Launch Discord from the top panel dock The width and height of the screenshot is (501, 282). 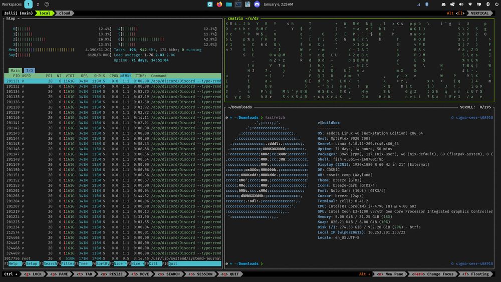tap(257, 4)
